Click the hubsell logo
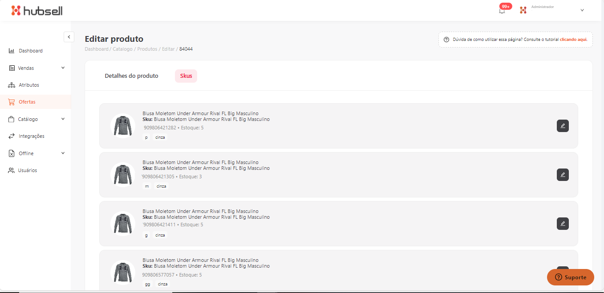The height and width of the screenshot is (293, 604). (x=37, y=11)
